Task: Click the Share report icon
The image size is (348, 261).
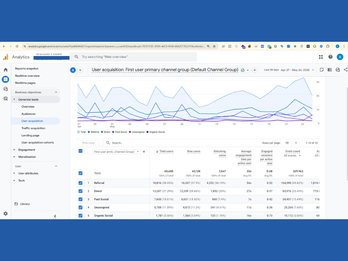Action: point(346,70)
